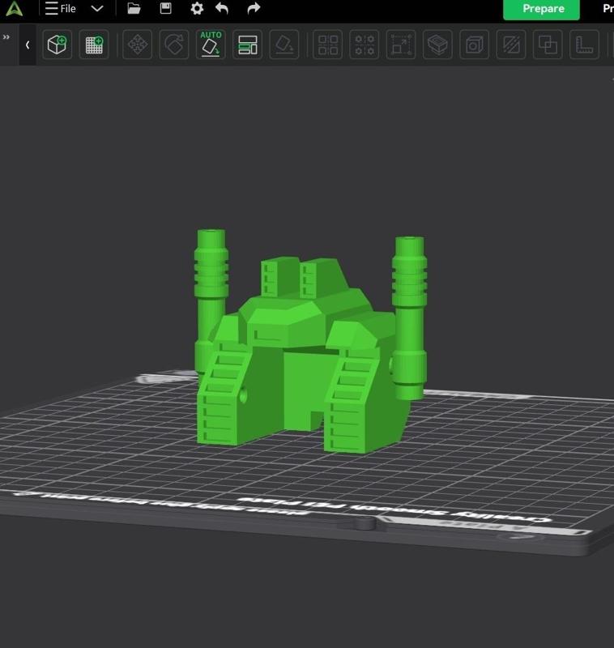614x648 pixels.
Task: Save project using the floppy disk icon
Action: [166, 8]
